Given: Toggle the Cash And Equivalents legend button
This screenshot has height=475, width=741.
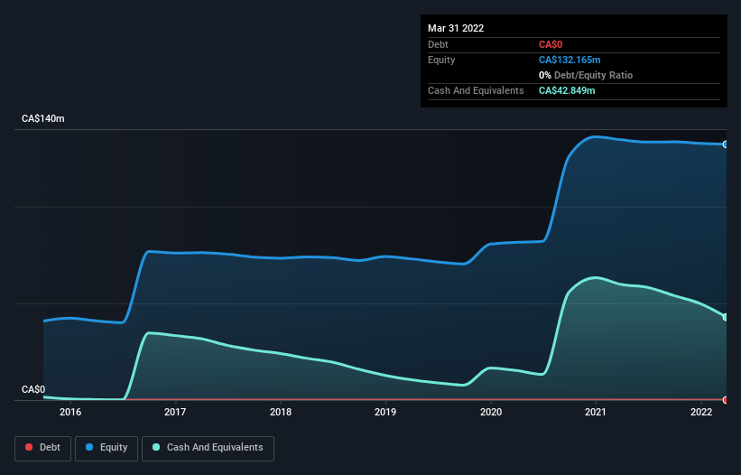Looking at the screenshot, I should 208,448.
